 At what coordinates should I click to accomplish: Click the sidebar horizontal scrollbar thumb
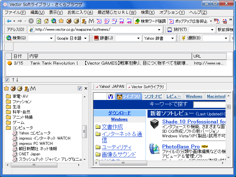(x=34, y=165)
